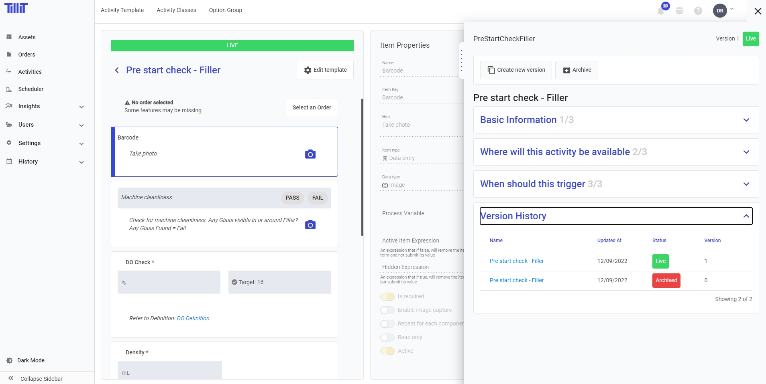Click the notifications bell icon
Image resolution: width=766 pixels, height=384 pixels.
[x=660, y=11]
